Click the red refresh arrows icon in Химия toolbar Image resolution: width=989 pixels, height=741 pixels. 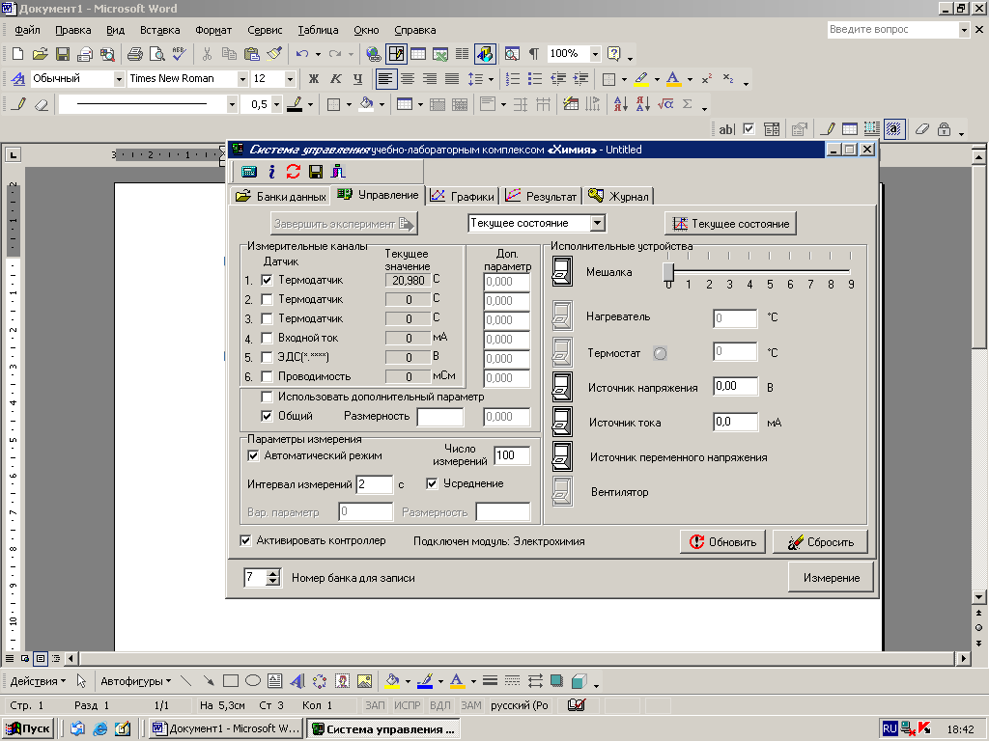click(294, 172)
